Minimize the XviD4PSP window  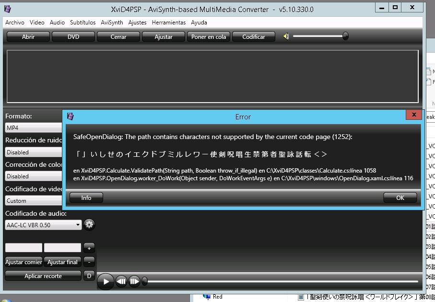click(382, 8)
